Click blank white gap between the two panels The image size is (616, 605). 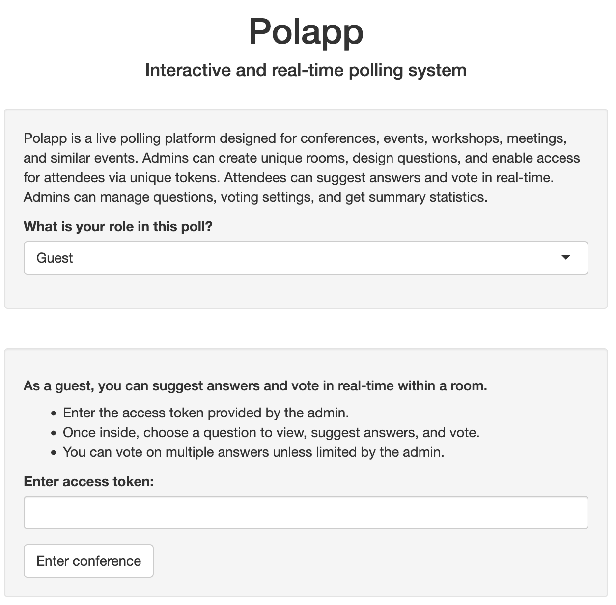306,329
